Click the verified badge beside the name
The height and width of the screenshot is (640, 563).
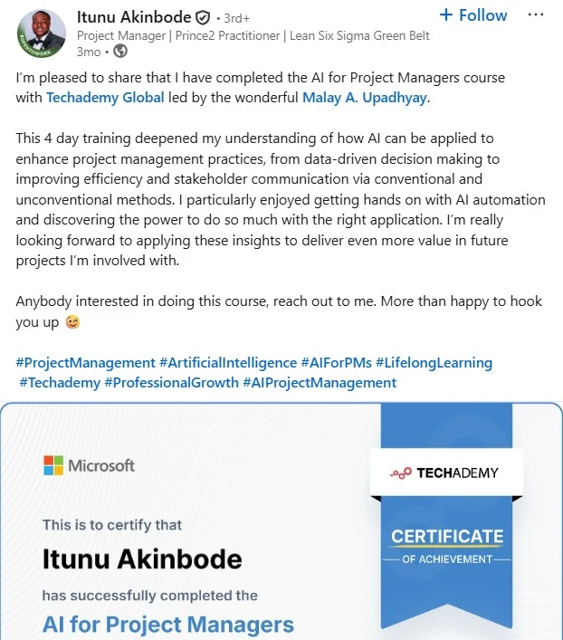click(x=203, y=17)
